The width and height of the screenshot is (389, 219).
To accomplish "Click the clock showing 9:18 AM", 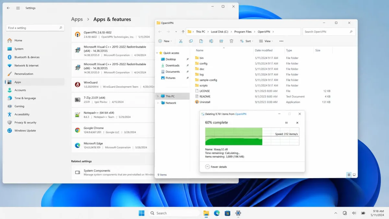I will (378, 211).
